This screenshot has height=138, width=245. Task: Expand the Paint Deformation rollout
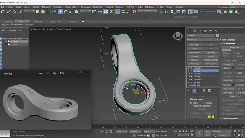point(230,118)
